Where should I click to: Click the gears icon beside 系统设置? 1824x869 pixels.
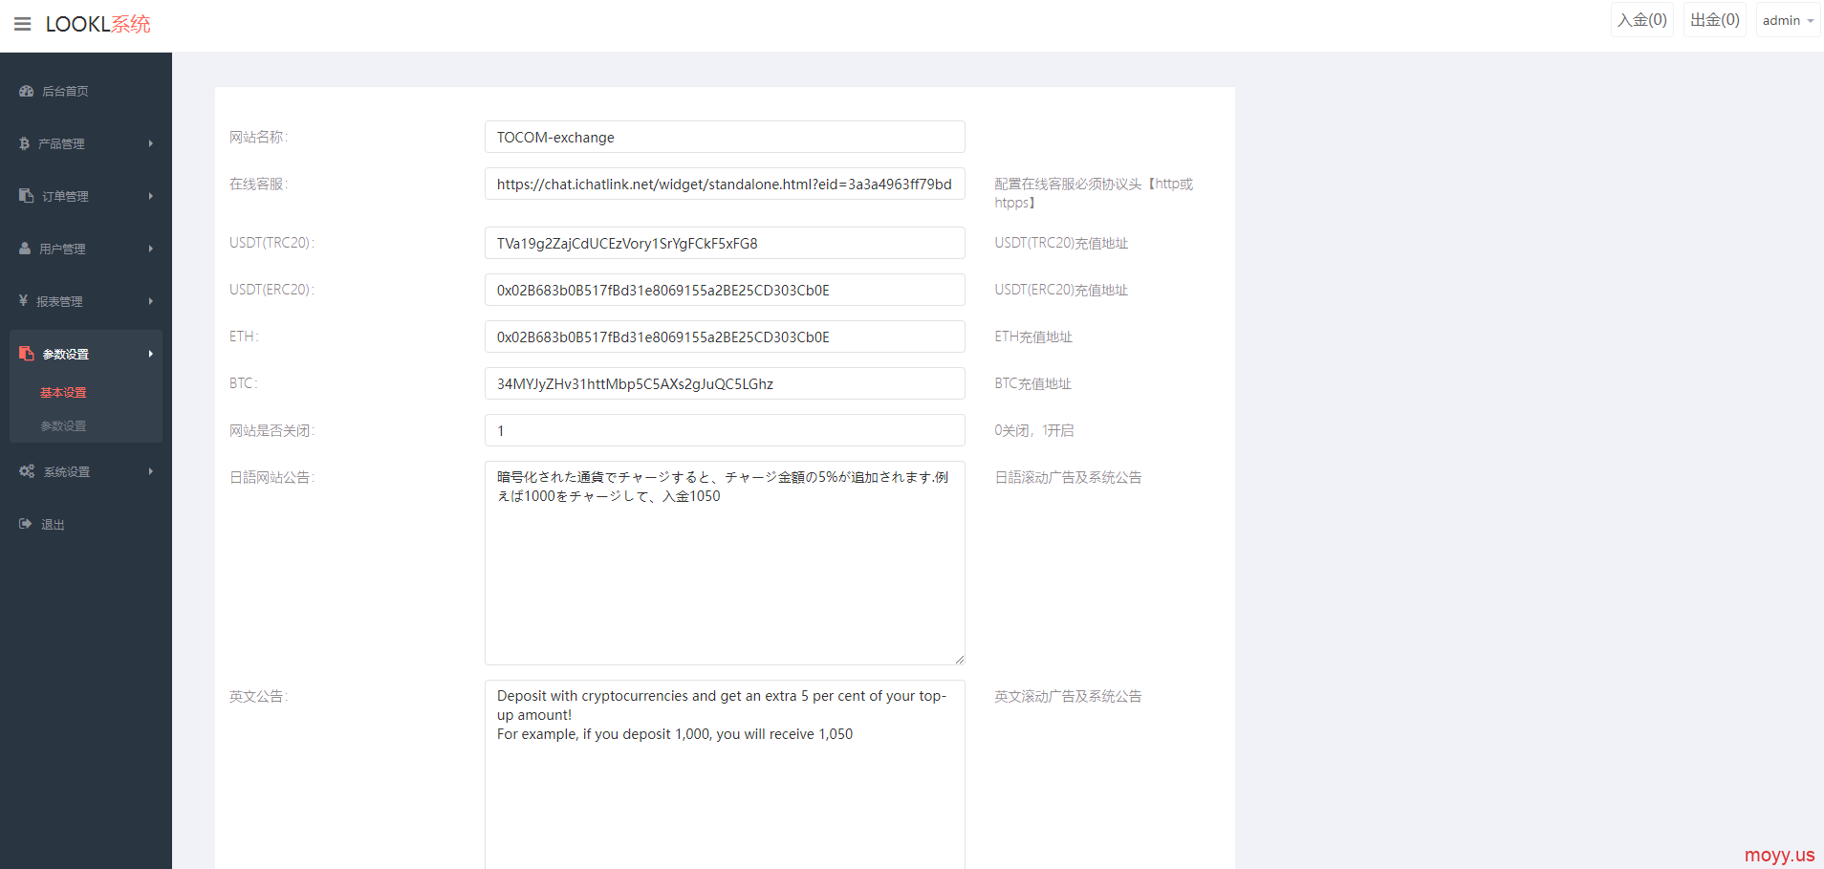pos(27,471)
